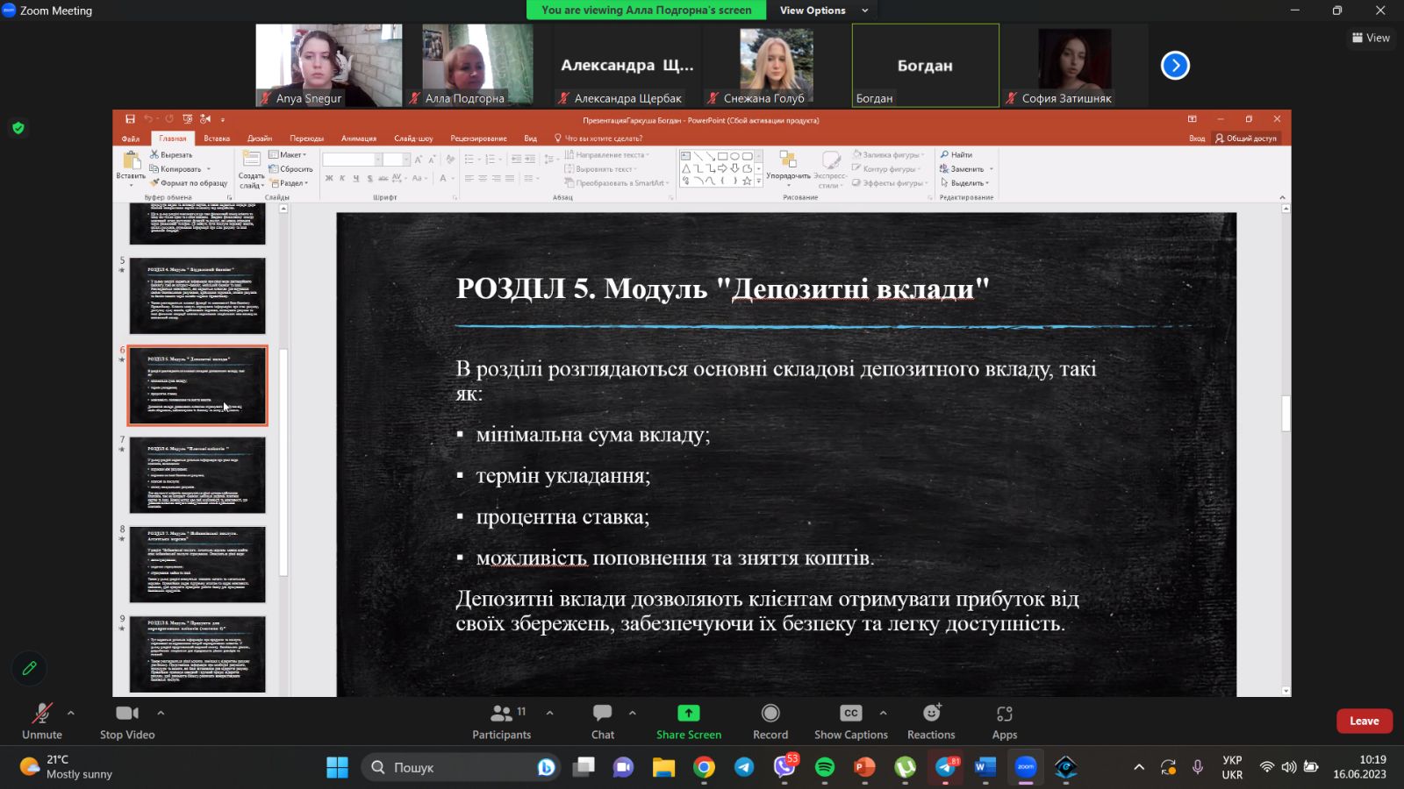Click the View layout button
Image resolution: width=1404 pixels, height=789 pixels.
click(1371, 38)
